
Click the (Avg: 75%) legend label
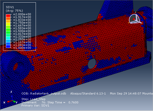click(14, 11)
